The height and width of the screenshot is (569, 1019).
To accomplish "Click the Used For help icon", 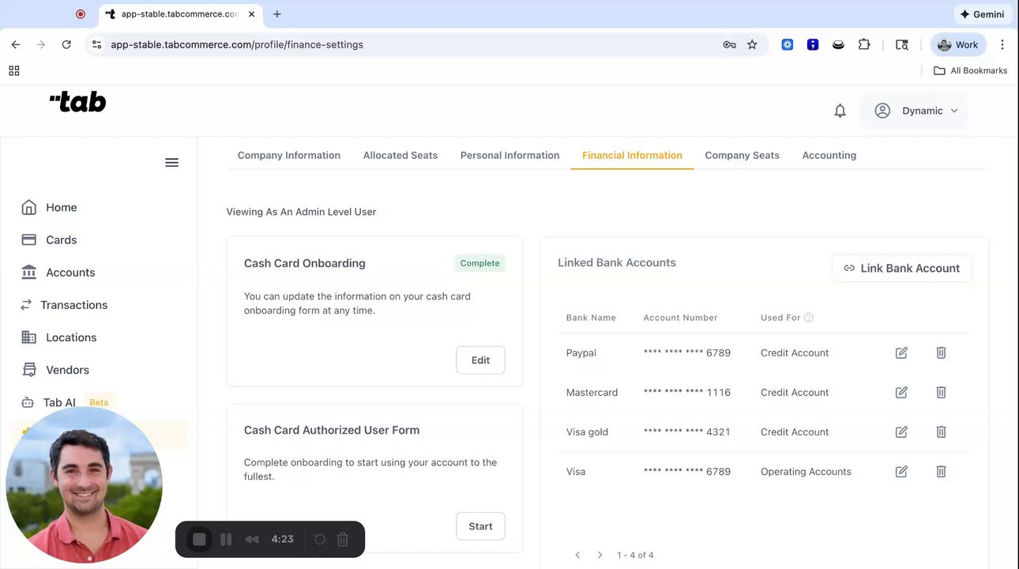I will pyautogui.click(x=808, y=318).
